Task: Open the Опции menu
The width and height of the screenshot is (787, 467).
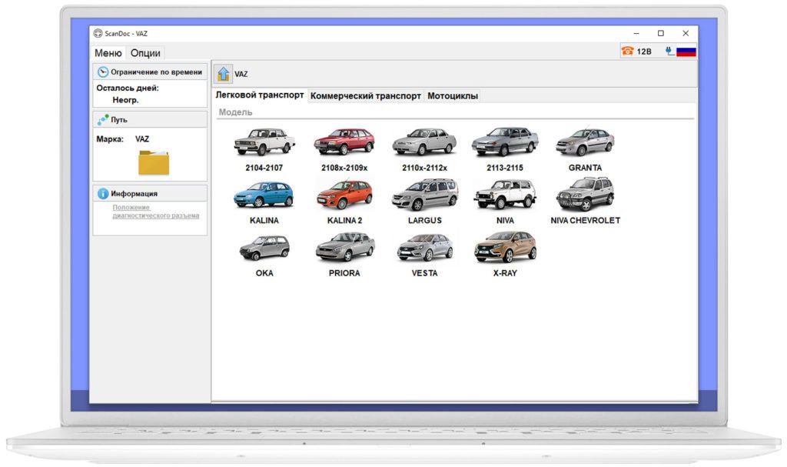Action: point(145,53)
